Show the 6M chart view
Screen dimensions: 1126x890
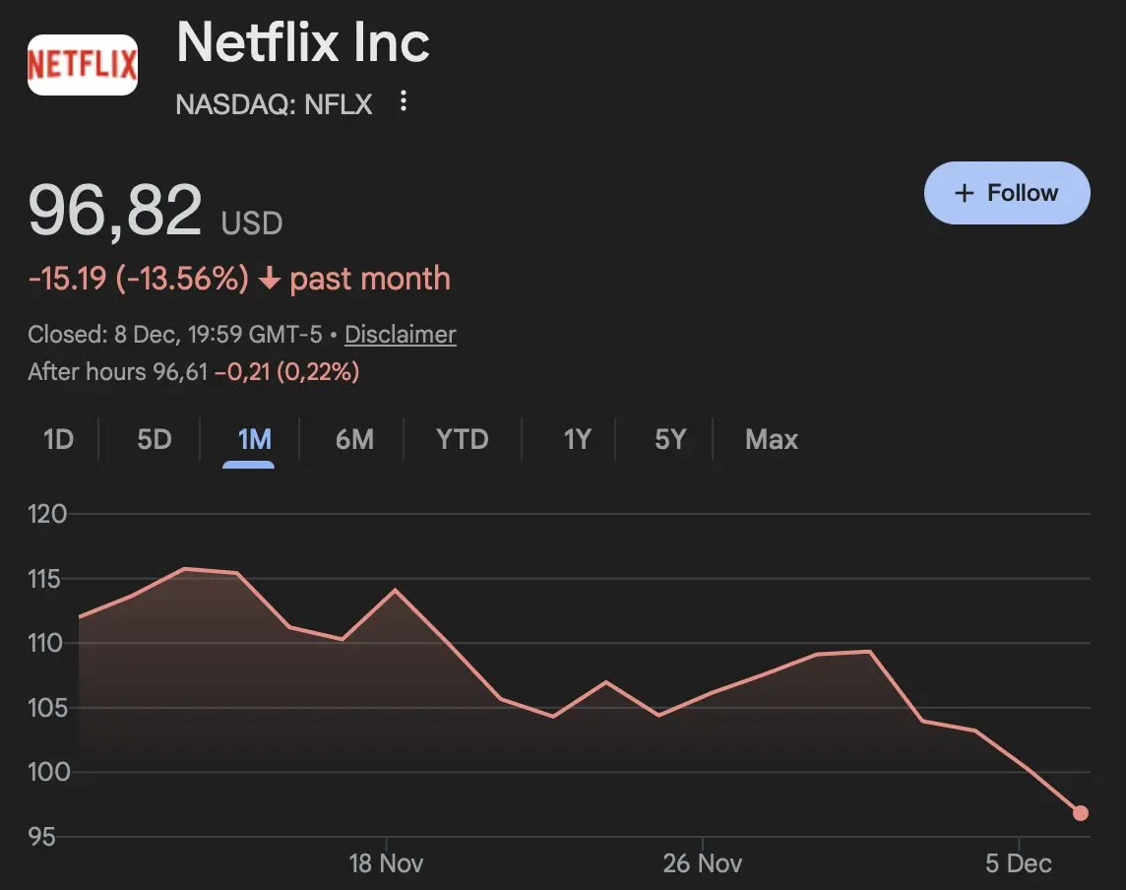point(354,439)
